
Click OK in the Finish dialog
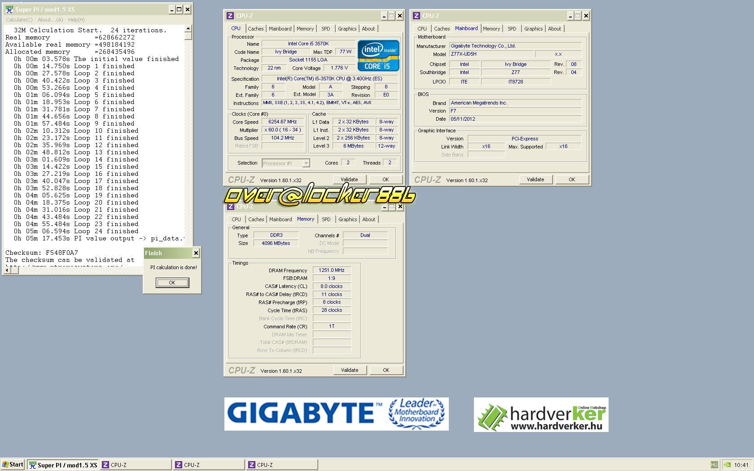172,283
